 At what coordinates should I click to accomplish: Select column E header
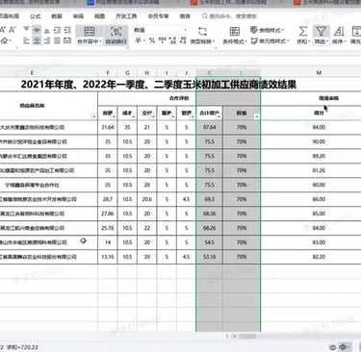tap(32, 73)
